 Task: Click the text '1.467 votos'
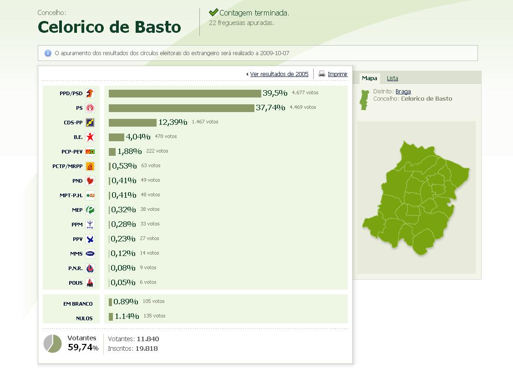pos(205,122)
